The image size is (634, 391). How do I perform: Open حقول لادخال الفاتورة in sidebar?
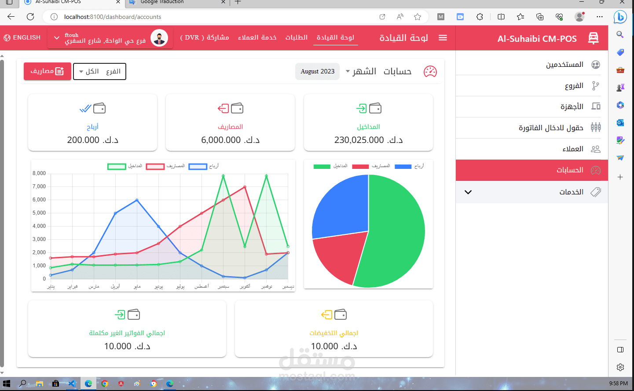tap(532, 128)
